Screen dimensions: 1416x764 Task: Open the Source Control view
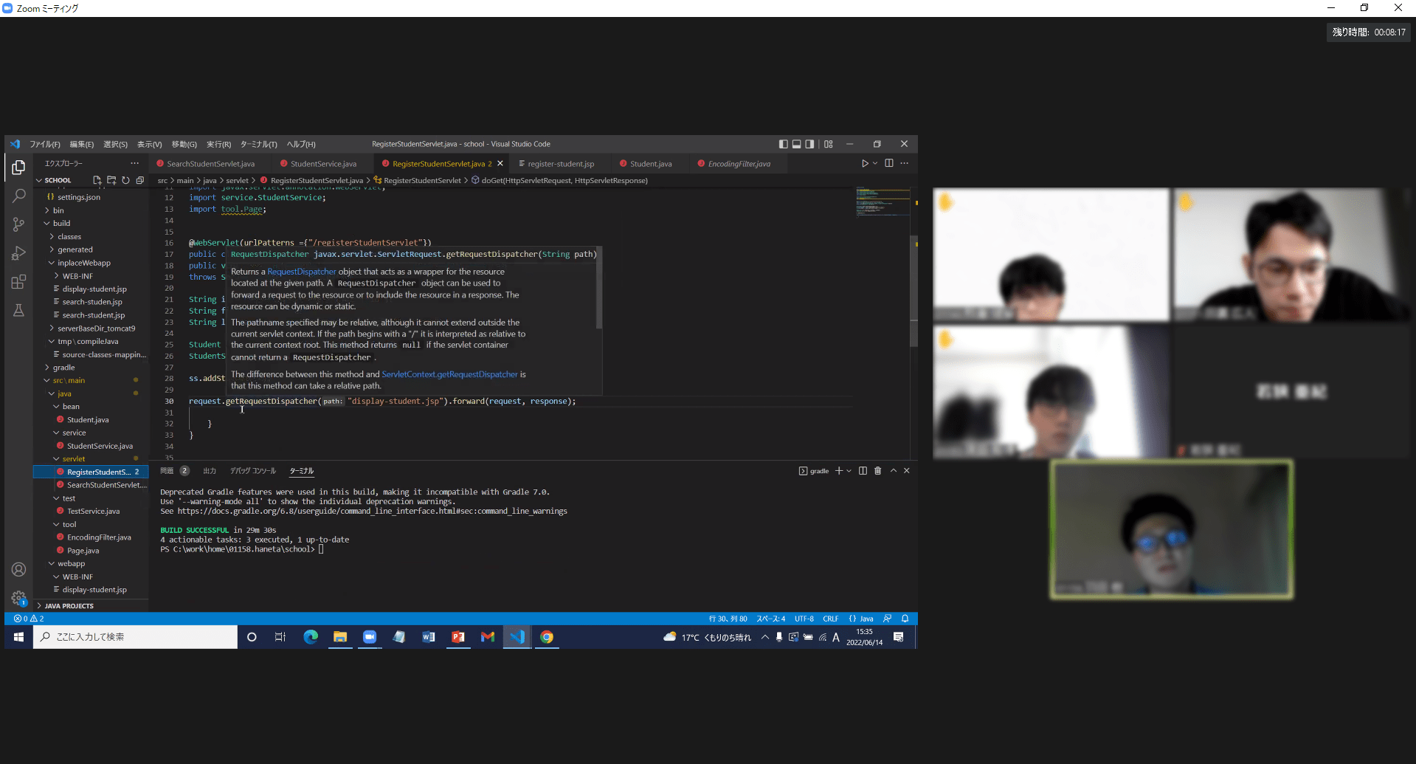[x=19, y=224]
